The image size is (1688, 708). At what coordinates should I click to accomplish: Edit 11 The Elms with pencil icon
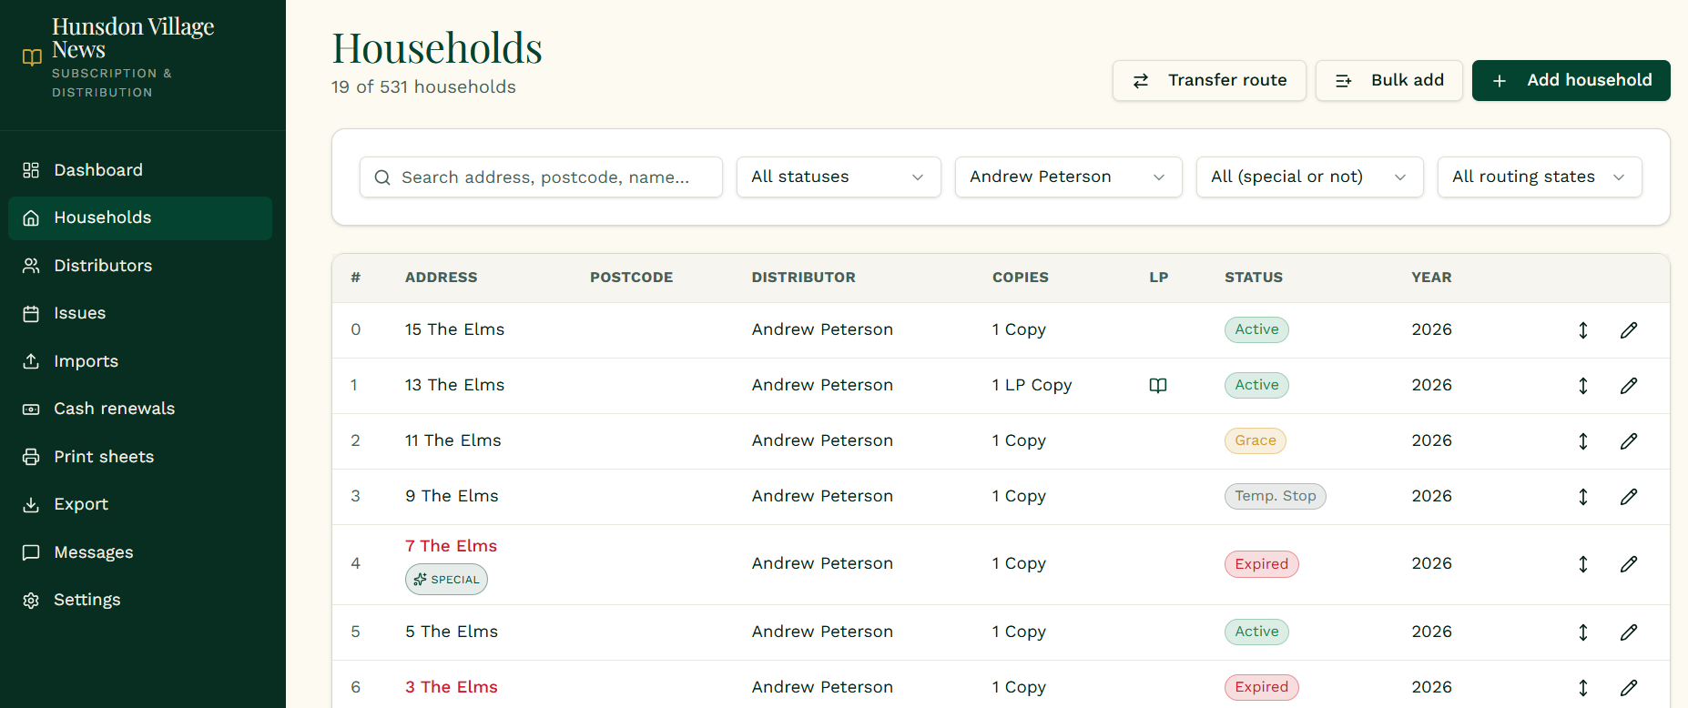(1629, 441)
